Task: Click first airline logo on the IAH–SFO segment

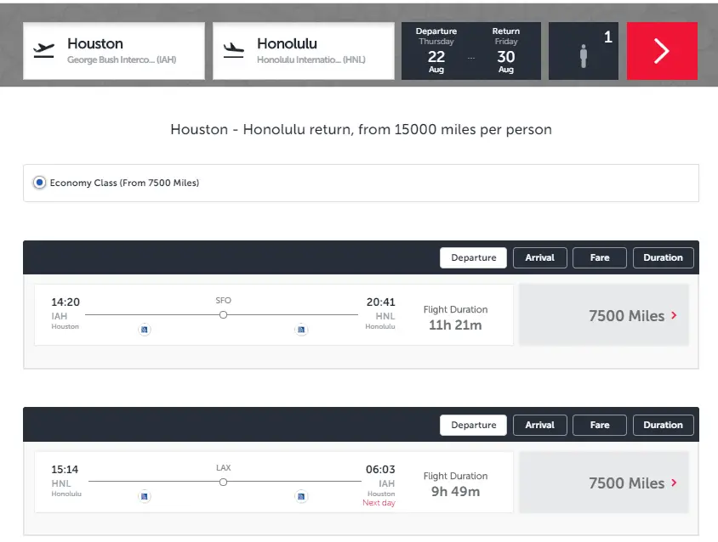Action: click(x=145, y=330)
